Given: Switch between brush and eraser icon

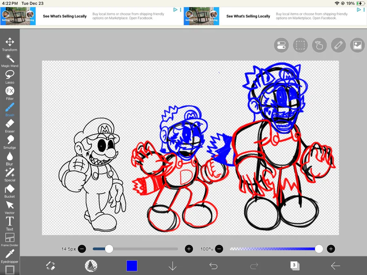Looking at the screenshot, I should 51,266.
